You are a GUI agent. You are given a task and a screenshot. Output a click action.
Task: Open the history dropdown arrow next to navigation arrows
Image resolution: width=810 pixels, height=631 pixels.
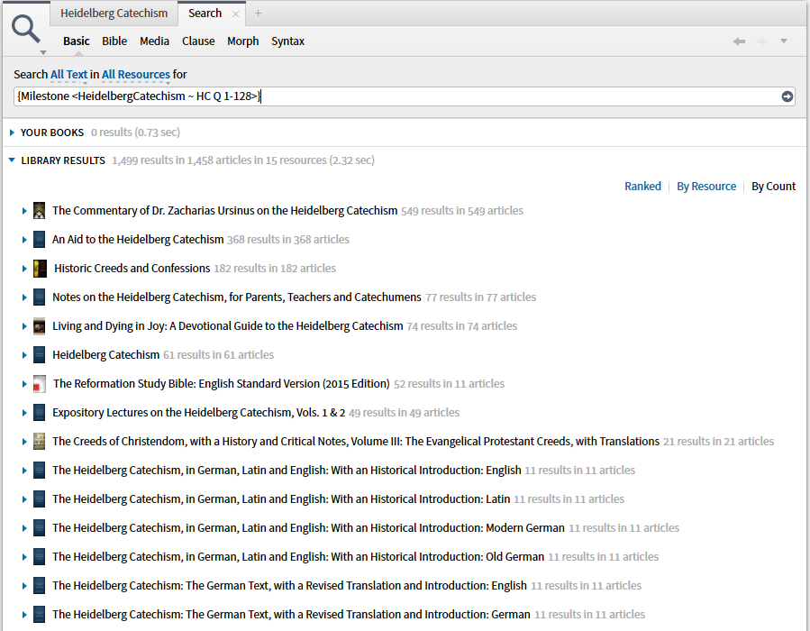(x=784, y=41)
